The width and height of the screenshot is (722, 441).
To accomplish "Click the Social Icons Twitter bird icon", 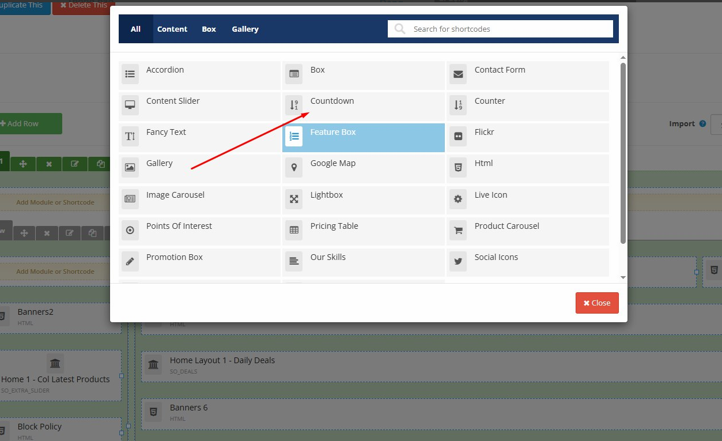I will click(458, 261).
